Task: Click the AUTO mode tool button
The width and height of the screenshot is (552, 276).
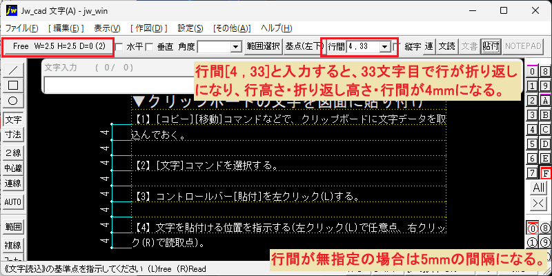Action: (13, 202)
